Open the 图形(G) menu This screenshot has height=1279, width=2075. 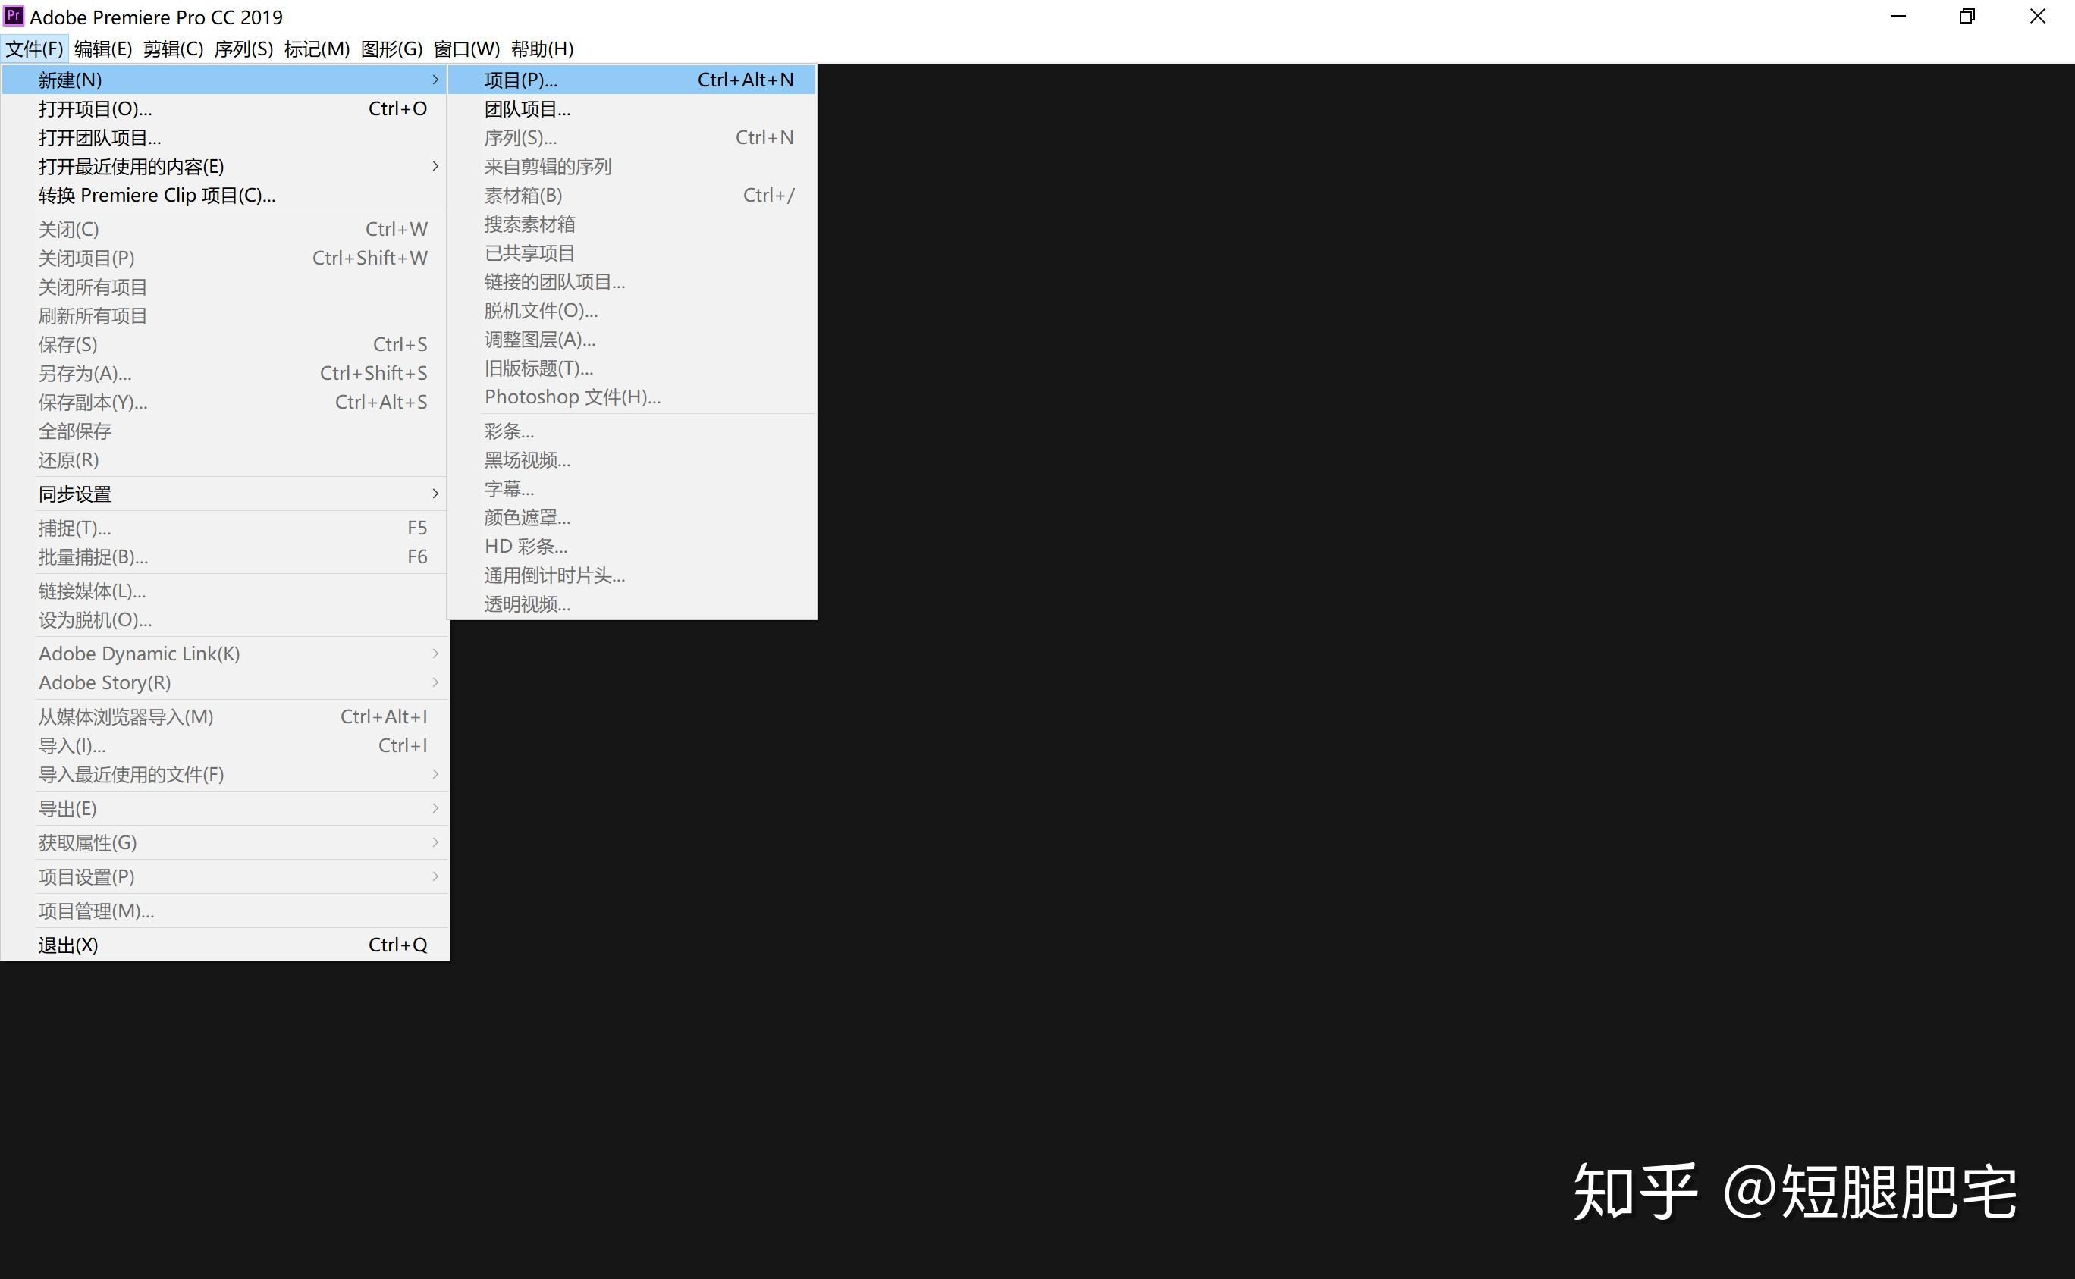coord(392,49)
